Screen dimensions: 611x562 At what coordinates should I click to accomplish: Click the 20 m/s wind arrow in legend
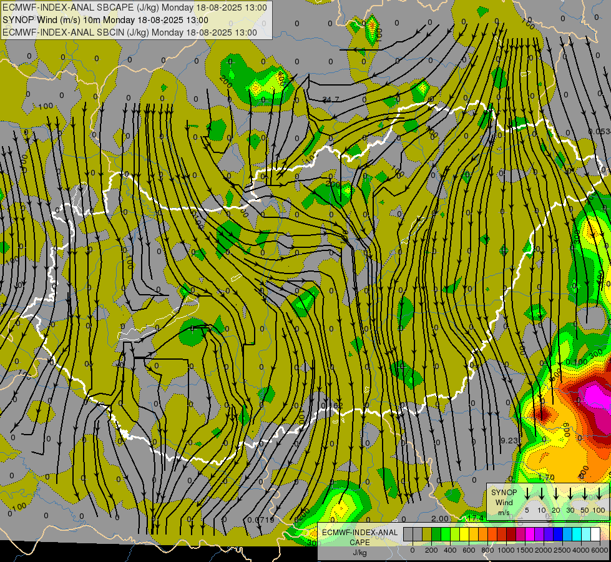(556, 493)
